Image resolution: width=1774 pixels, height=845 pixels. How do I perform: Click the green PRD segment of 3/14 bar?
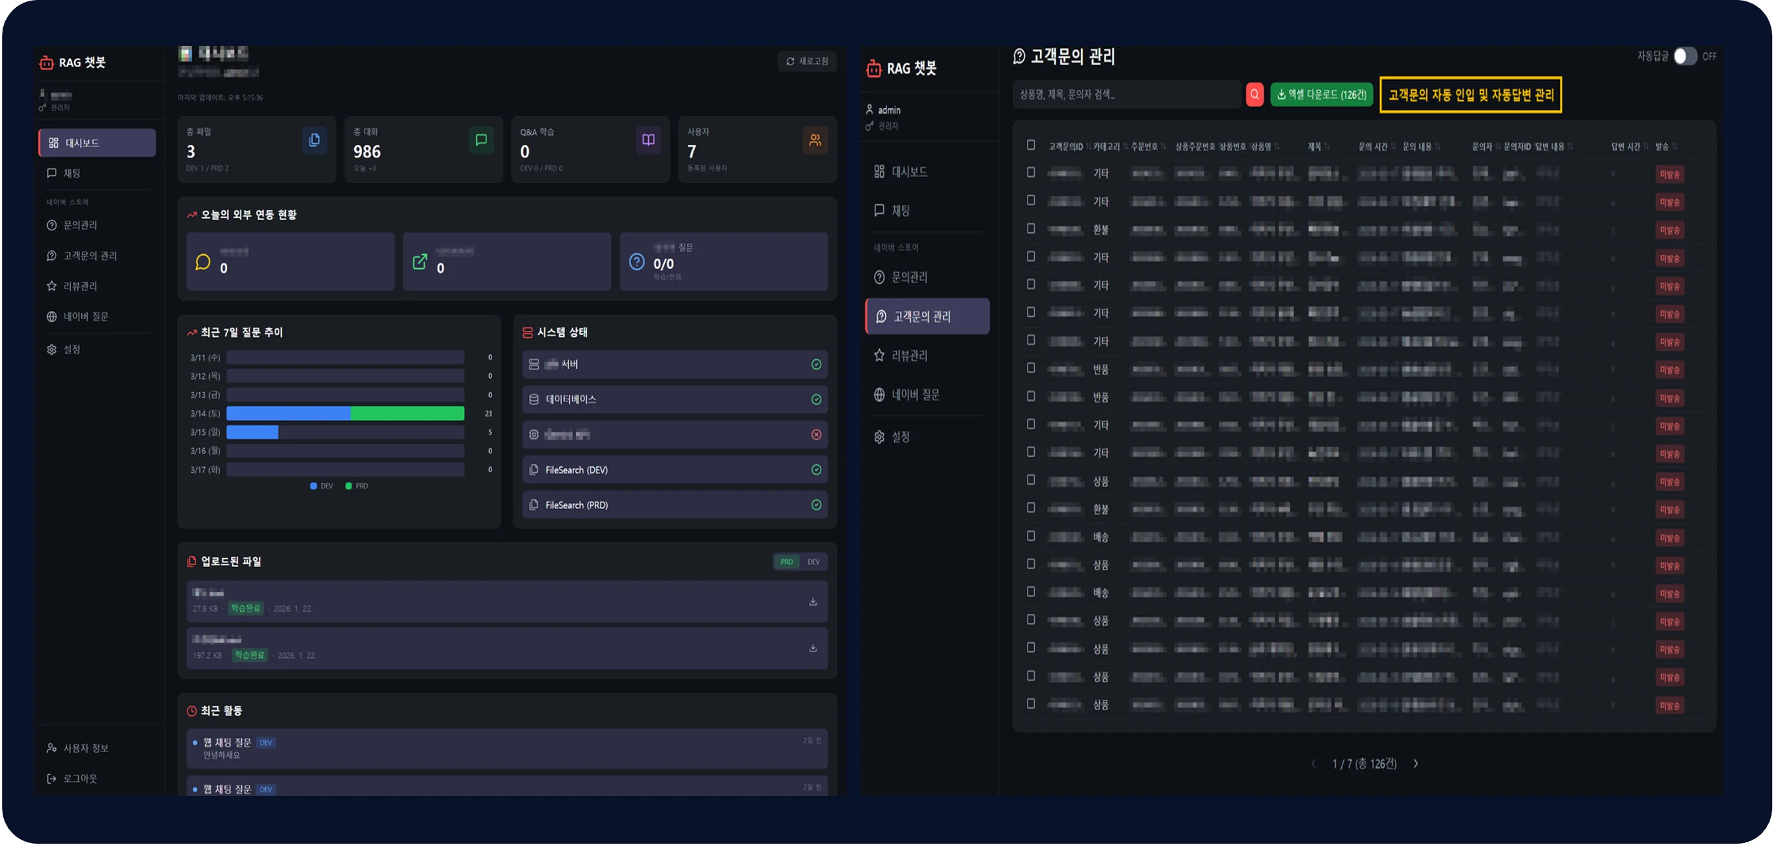[x=408, y=414]
